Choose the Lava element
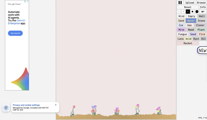 click(180, 39)
